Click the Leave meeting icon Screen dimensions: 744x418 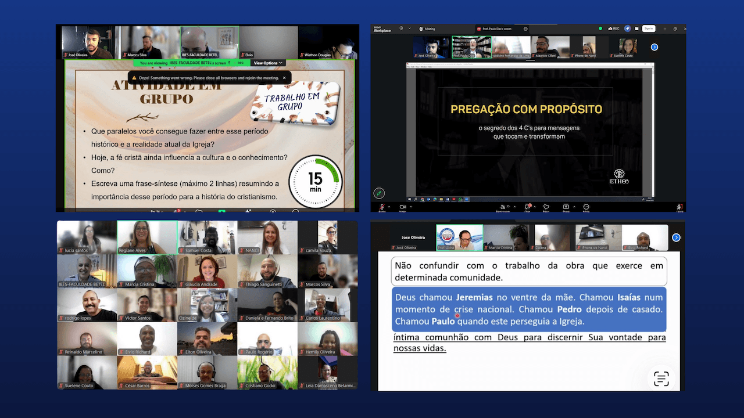coord(679,207)
